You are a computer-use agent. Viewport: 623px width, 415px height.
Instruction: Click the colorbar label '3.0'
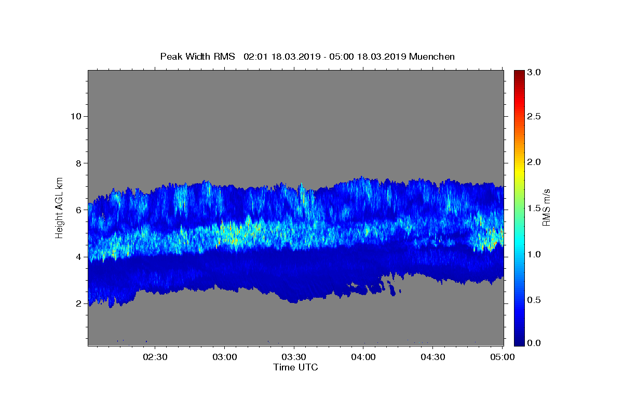(x=535, y=73)
